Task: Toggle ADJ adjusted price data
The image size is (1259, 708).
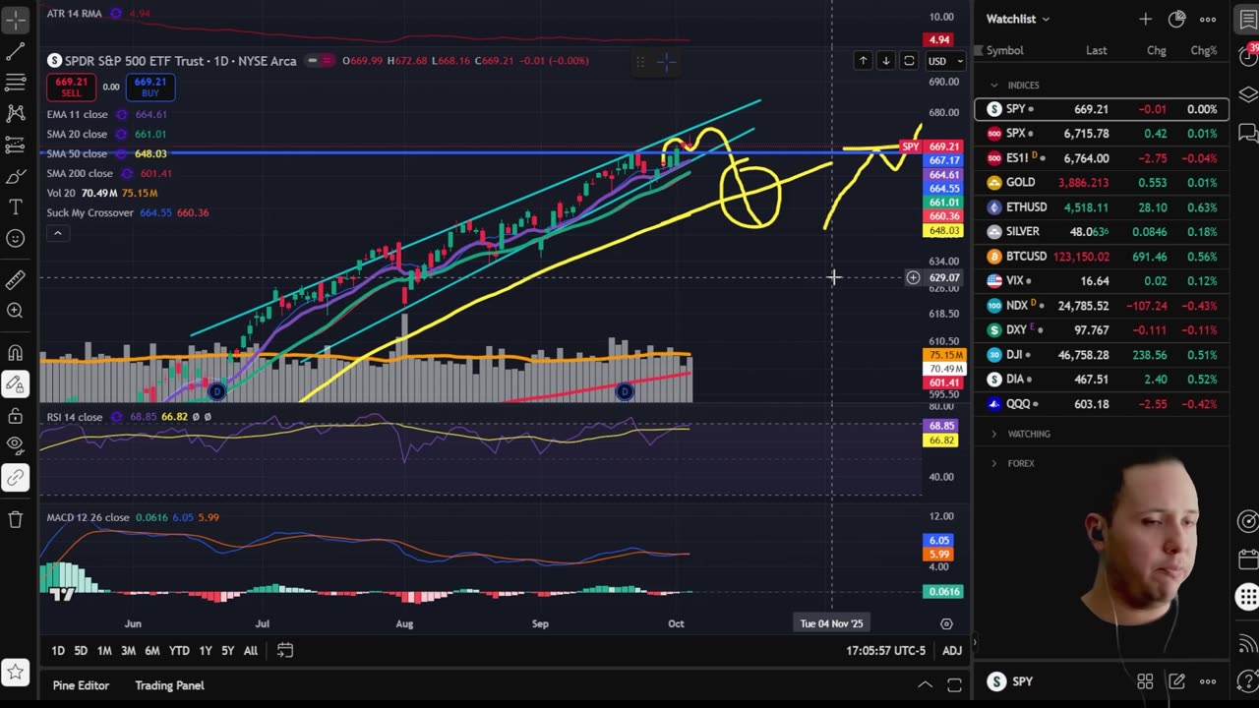Action: [952, 650]
